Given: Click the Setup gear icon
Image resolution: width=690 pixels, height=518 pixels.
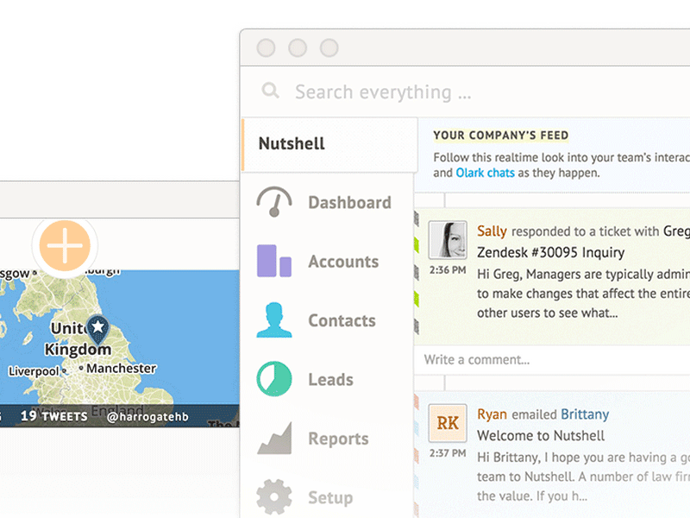Looking at the screenshot, I should [x=273, y=496].
